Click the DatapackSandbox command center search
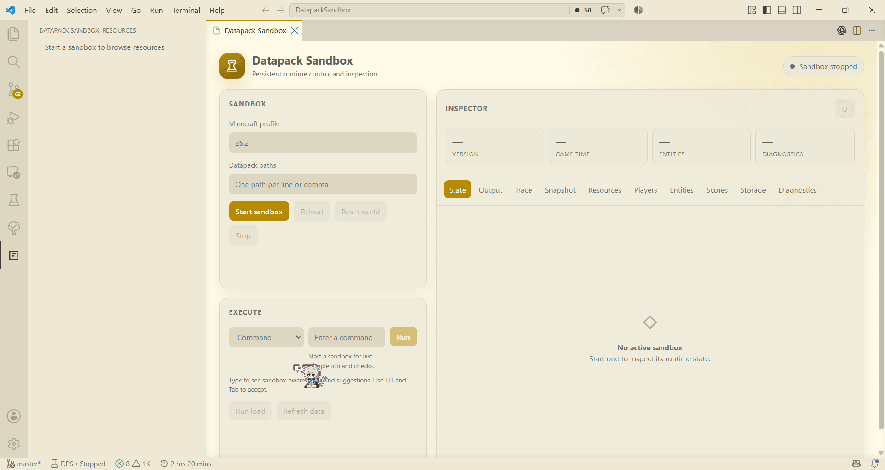The width and height of the screenshot is (885, 470). (x=430, y=10)
